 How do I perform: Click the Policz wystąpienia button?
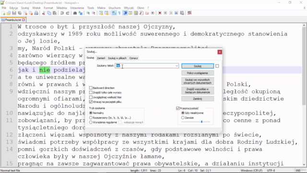coord(198,73)
